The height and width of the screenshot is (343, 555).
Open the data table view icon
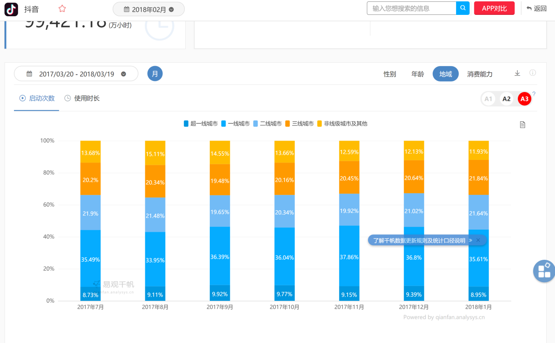click(x=522, y=125)
